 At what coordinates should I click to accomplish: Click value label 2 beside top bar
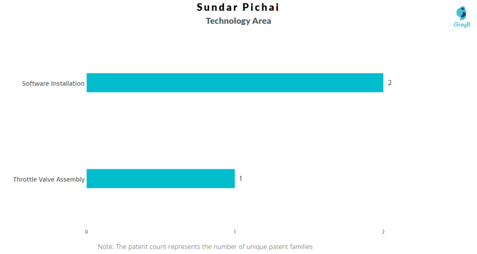pyautogui.click(x=390, y=83)
